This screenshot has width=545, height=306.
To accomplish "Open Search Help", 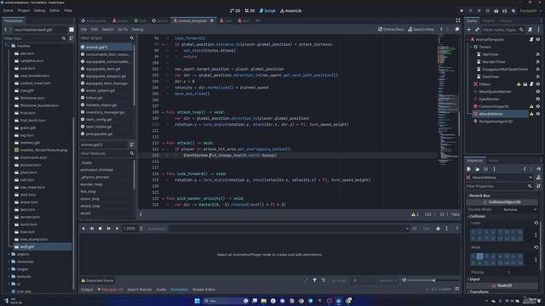I will point(421,30).
